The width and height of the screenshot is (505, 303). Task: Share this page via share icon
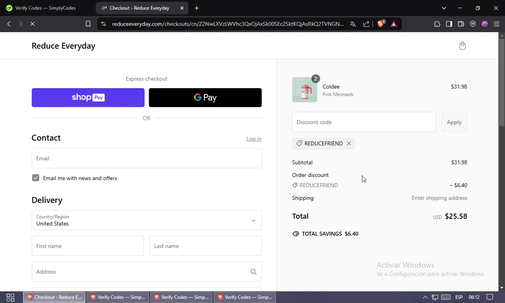366,24
